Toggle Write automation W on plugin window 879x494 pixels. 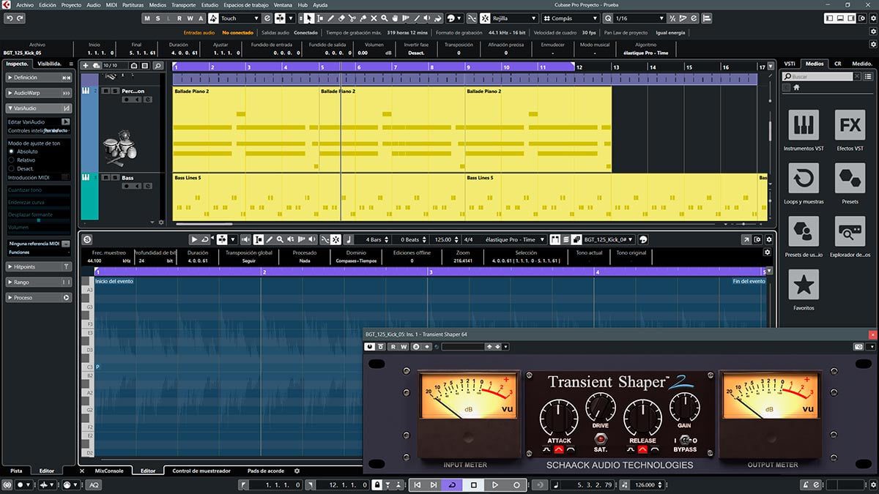(404, 346)
